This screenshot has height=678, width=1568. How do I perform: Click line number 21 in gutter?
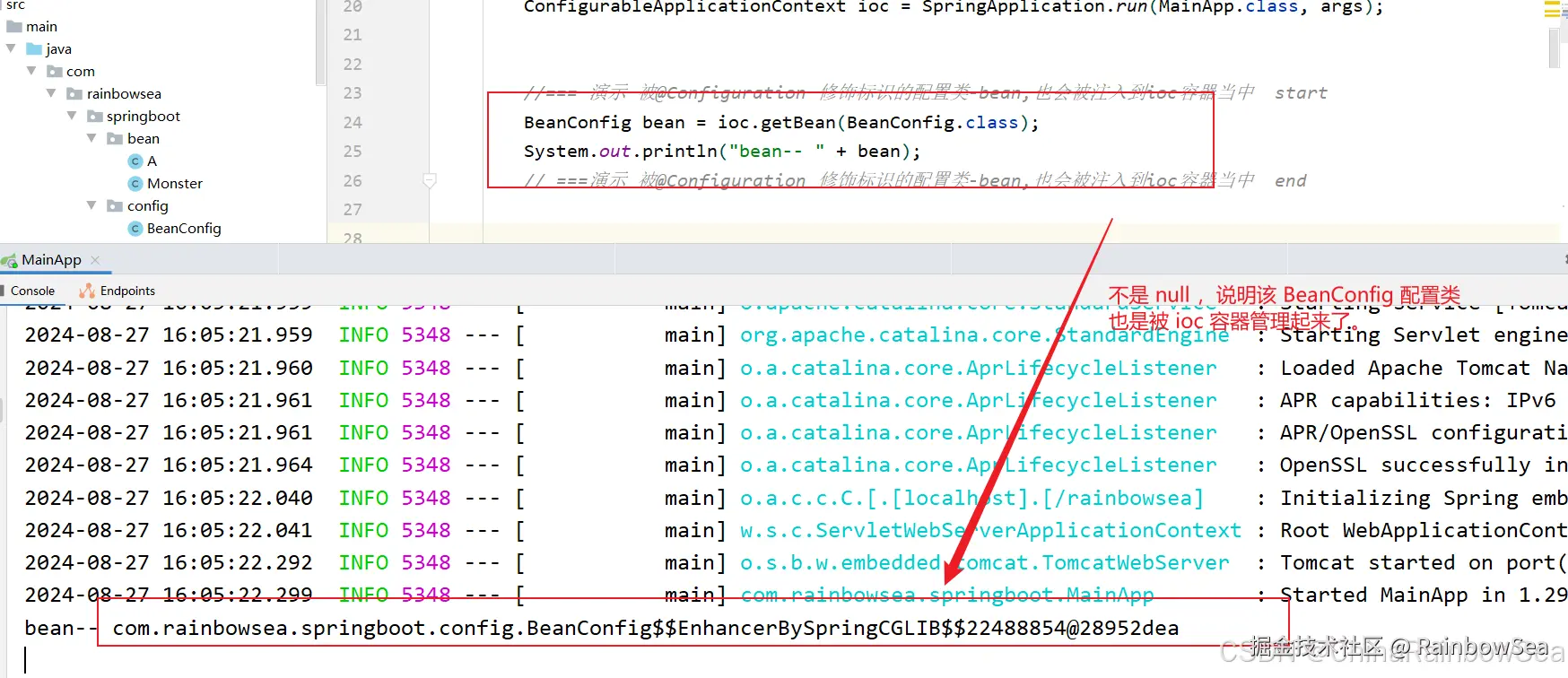353,35
